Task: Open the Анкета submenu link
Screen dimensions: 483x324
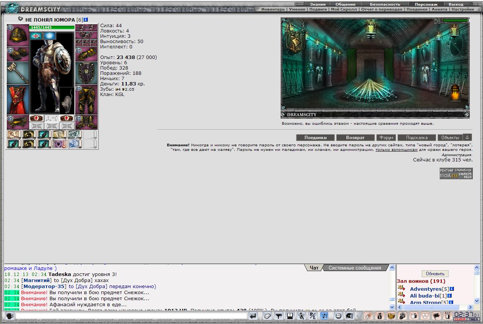Action: tap(439, 9)
